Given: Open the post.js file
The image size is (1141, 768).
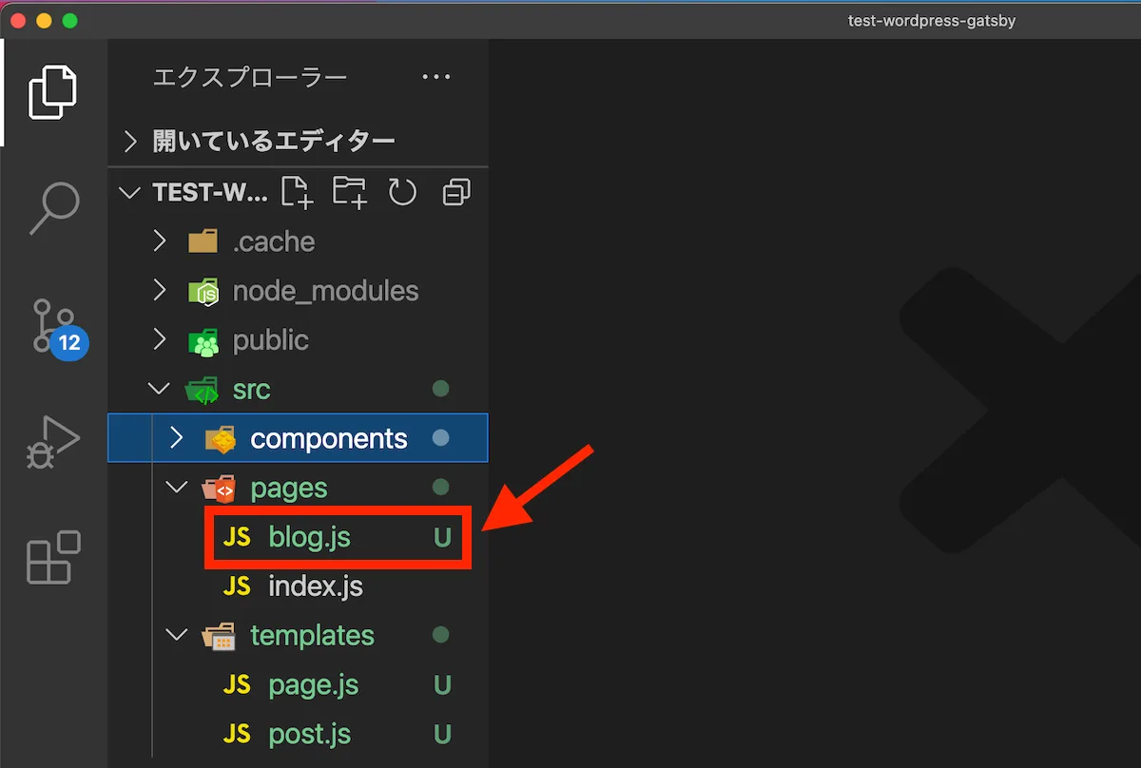Looking at the screenshot, I should tap(310, 735).
